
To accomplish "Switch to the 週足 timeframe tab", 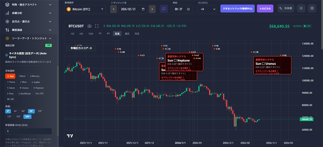I will pos(127,34).
